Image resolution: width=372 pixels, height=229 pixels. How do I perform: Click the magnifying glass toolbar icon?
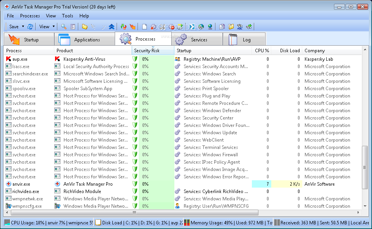[64, 27]
